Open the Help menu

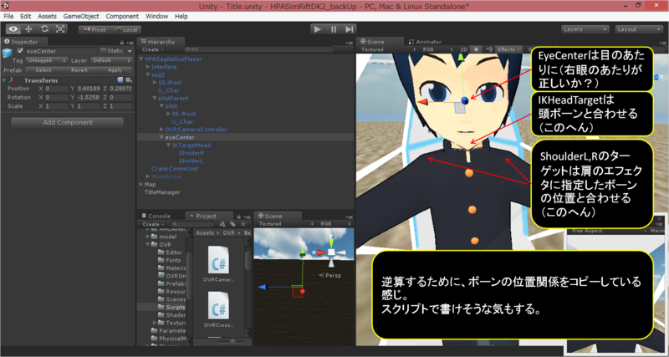tap(181, 16)
